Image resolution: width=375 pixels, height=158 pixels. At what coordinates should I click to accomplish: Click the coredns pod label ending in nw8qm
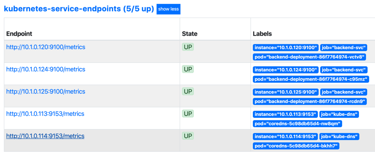(x=297, y=124)
